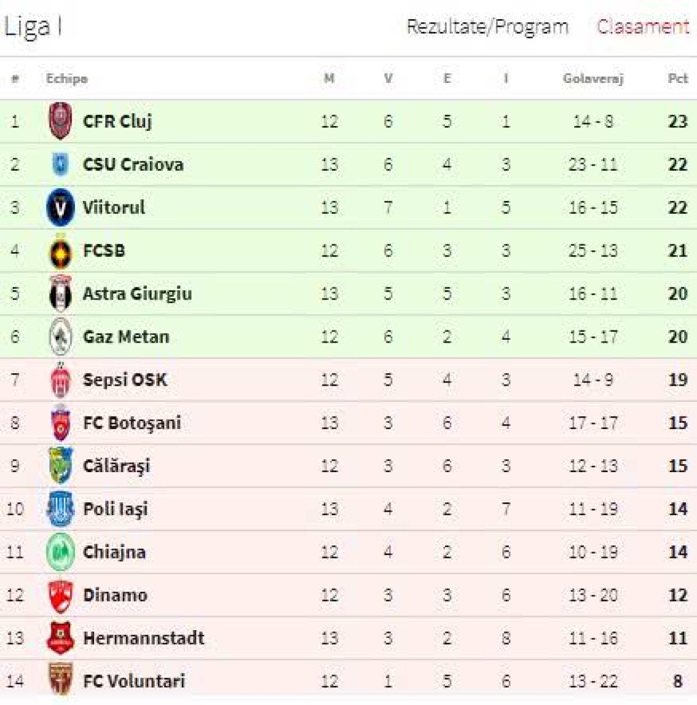Viewport: 697px width, 705px height.
Task: Click the Viitorul badge icon
Action: point(60,207)
